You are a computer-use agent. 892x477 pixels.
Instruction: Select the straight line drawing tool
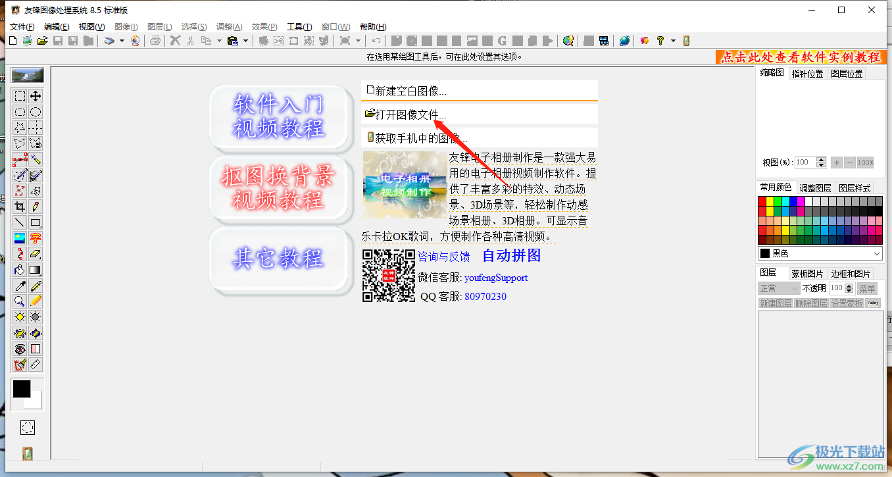point(20,222)
